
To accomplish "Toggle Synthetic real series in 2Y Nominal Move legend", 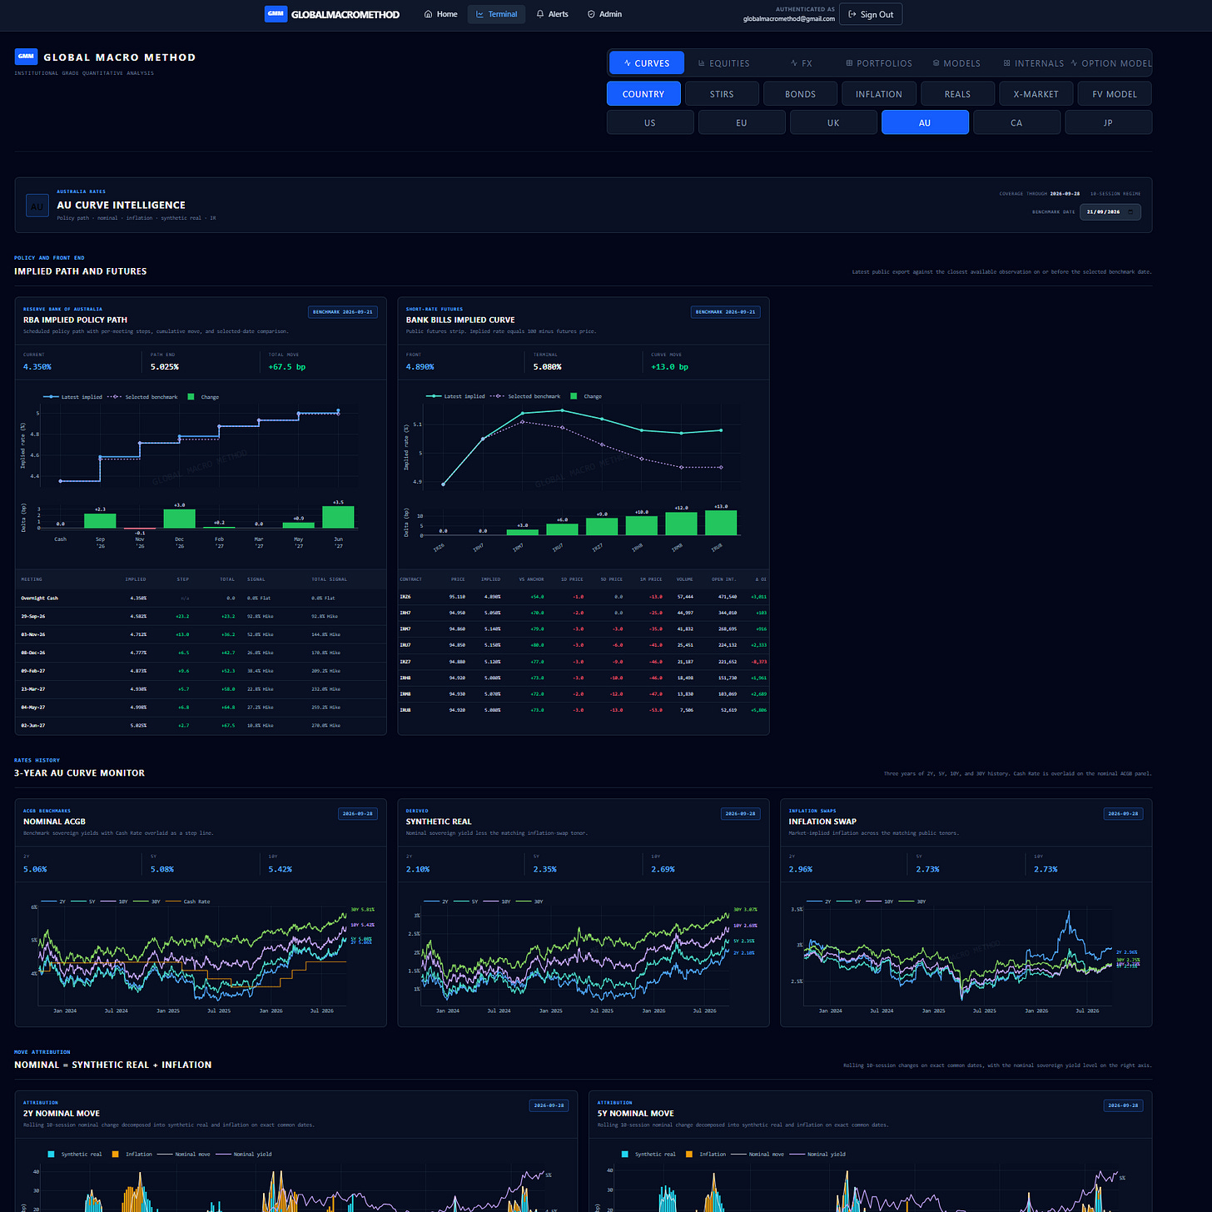I will (75, 1155).
